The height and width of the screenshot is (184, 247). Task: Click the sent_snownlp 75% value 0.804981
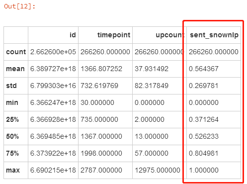pos(203,153)
